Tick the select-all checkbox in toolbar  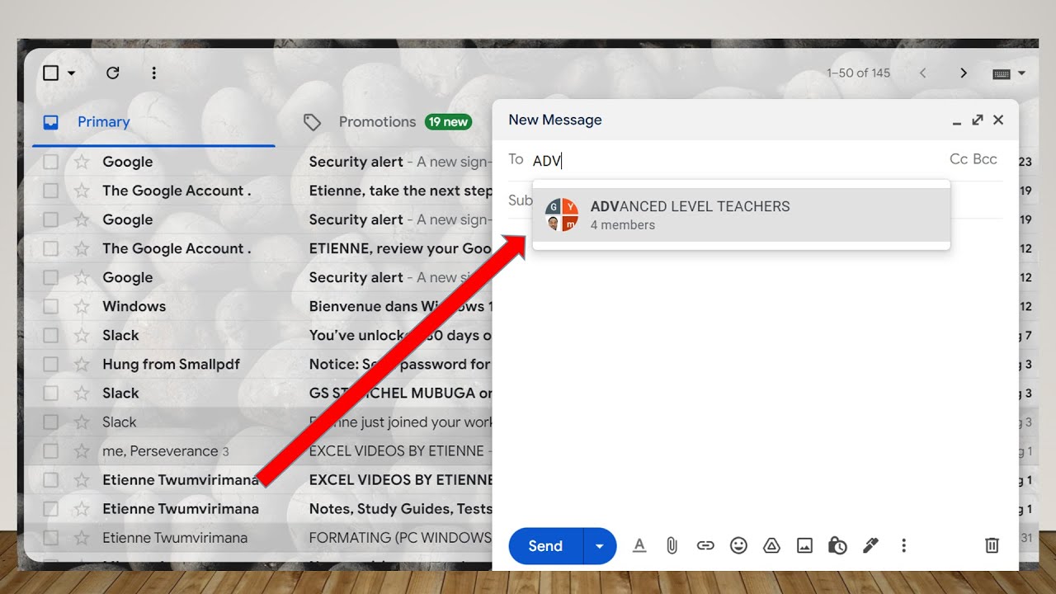click(x=50, y=73)
